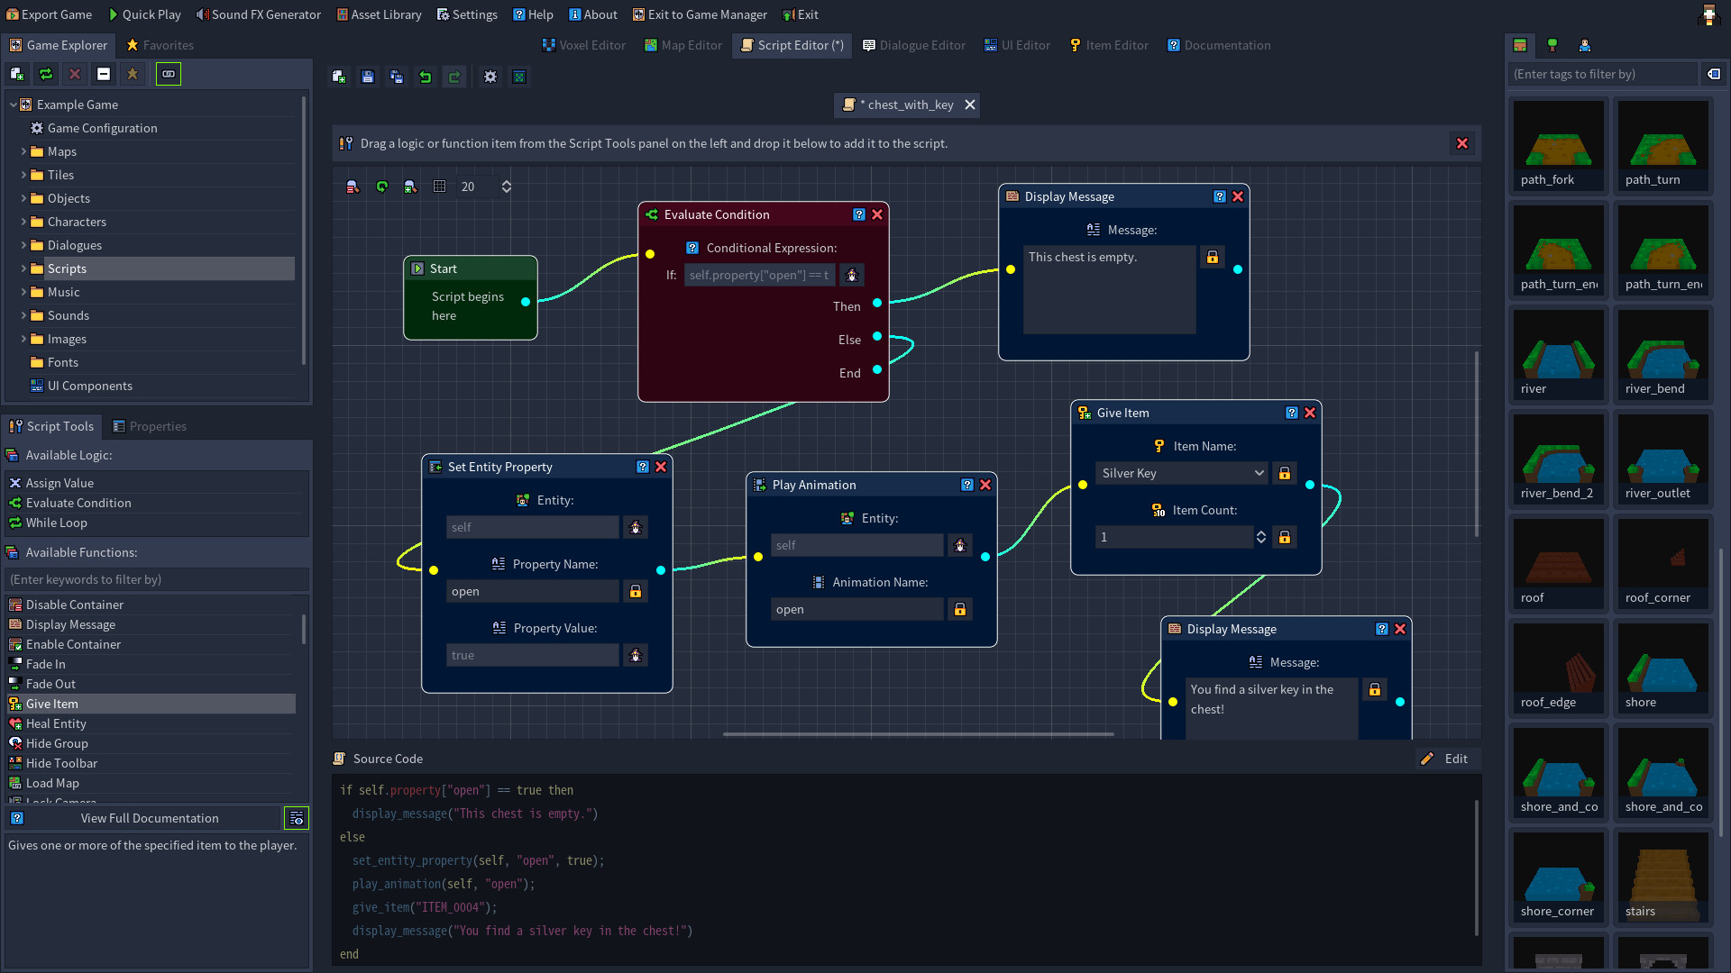
Task: Toggle lock on Silver Key item name
Action: click(1285, 473)
